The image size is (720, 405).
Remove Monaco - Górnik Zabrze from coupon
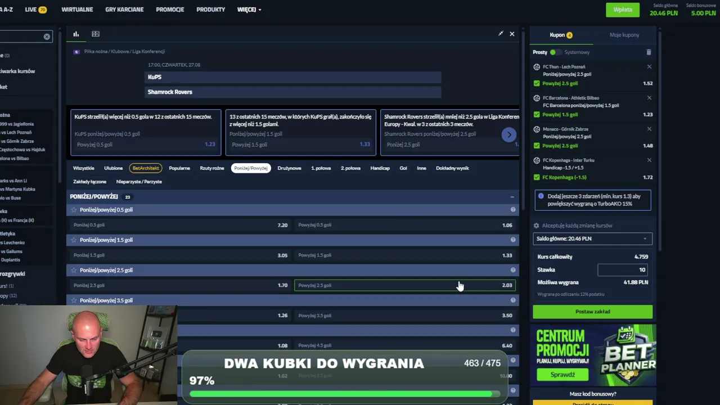point(649,129)
